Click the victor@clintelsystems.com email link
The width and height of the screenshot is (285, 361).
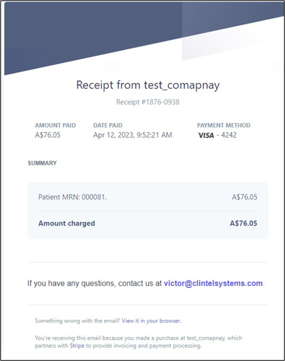(213, 283)
